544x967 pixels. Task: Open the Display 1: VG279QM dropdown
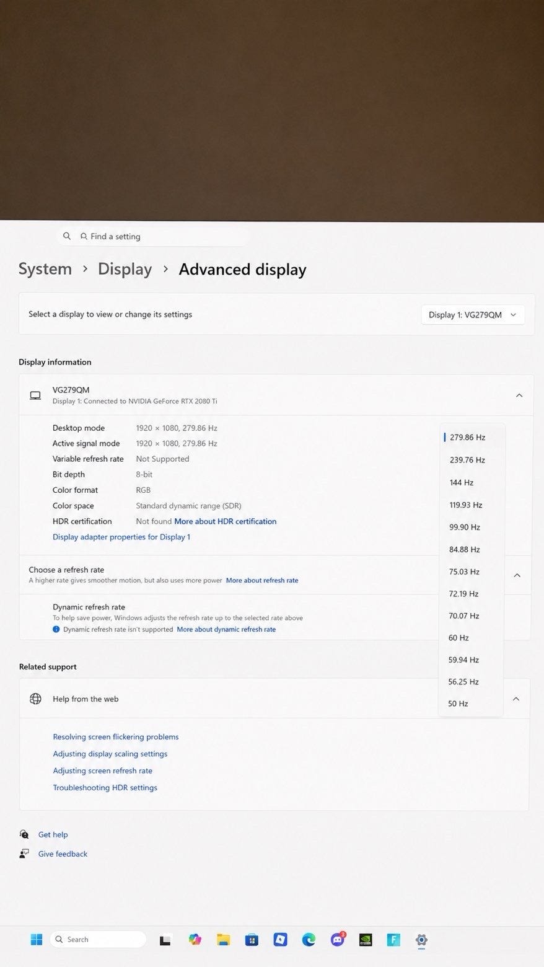pos(473,315)
